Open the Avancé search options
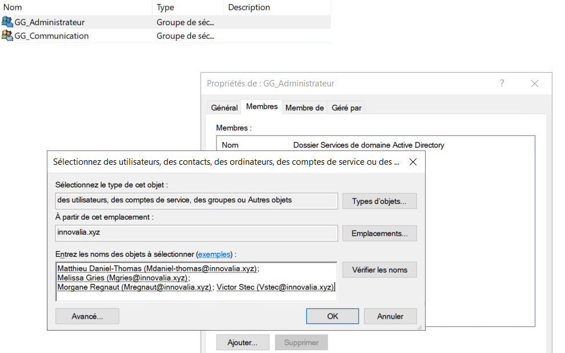The width and height of the screenshot is (565, 353). coord(87,316)
